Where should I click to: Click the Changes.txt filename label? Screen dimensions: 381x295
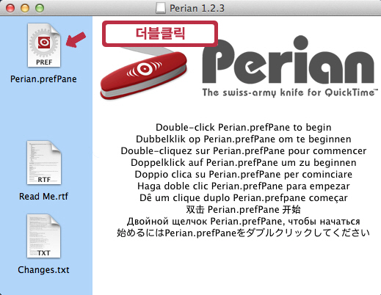click(x=43, y=270)
